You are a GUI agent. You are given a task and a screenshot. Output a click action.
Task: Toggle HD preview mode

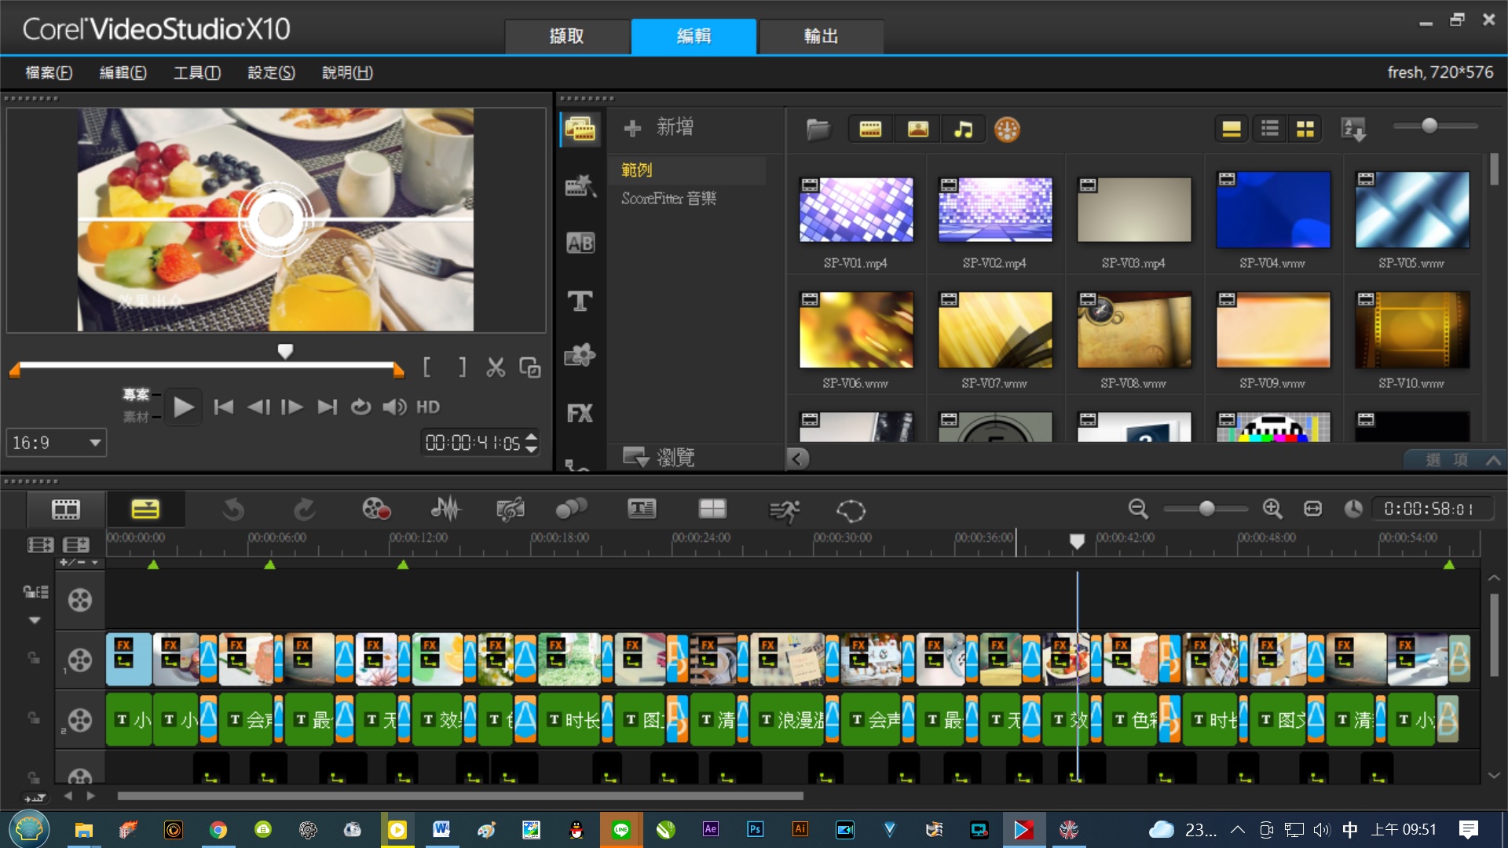coord(428,407)
